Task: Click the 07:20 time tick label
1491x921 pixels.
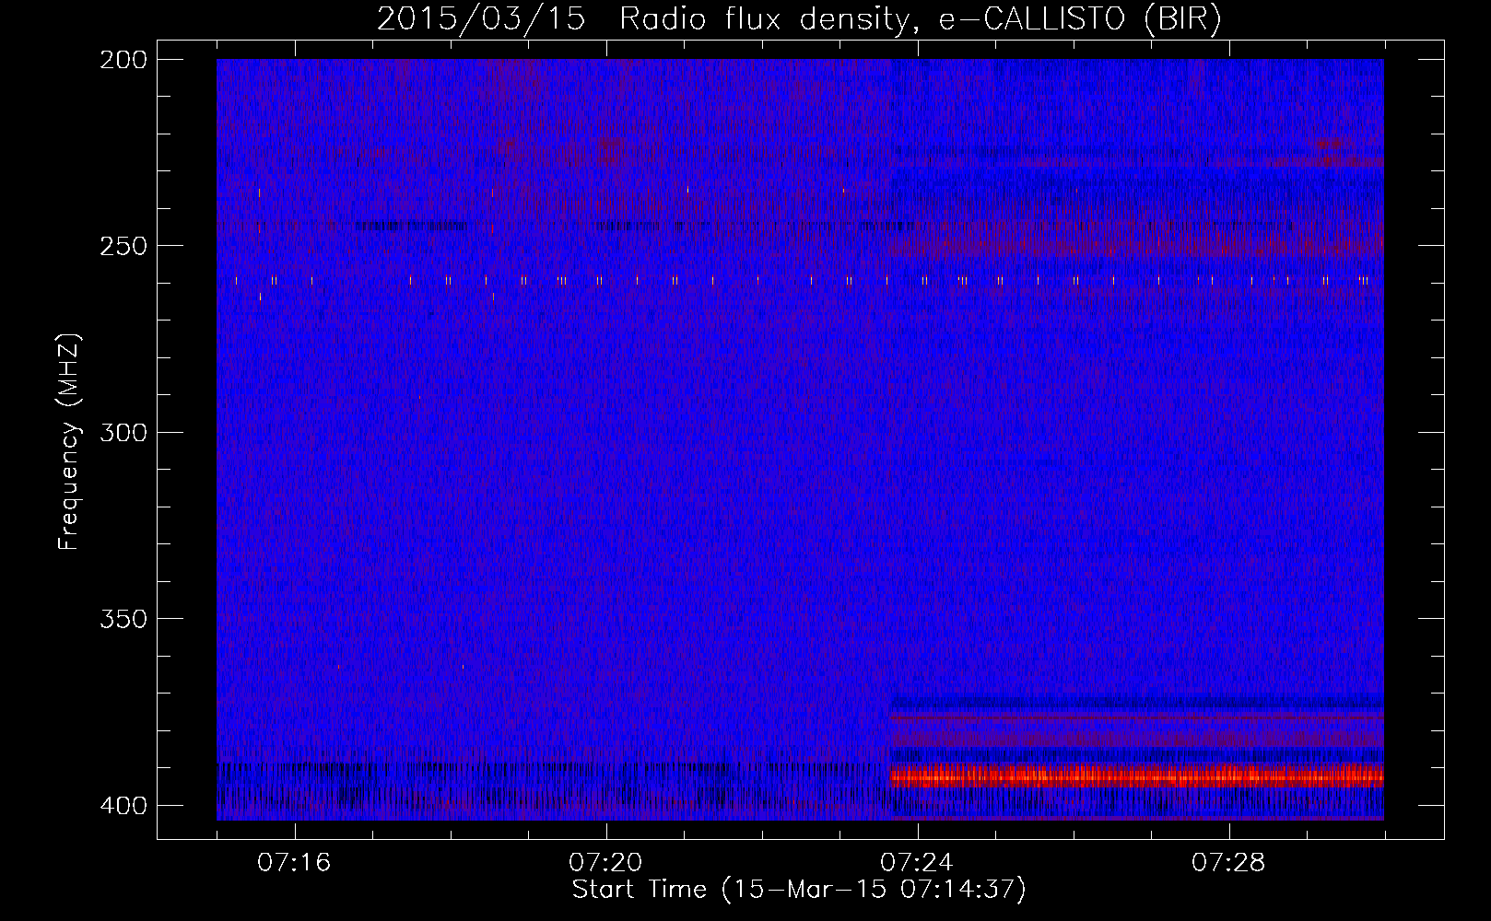Action: pos(605,863)
